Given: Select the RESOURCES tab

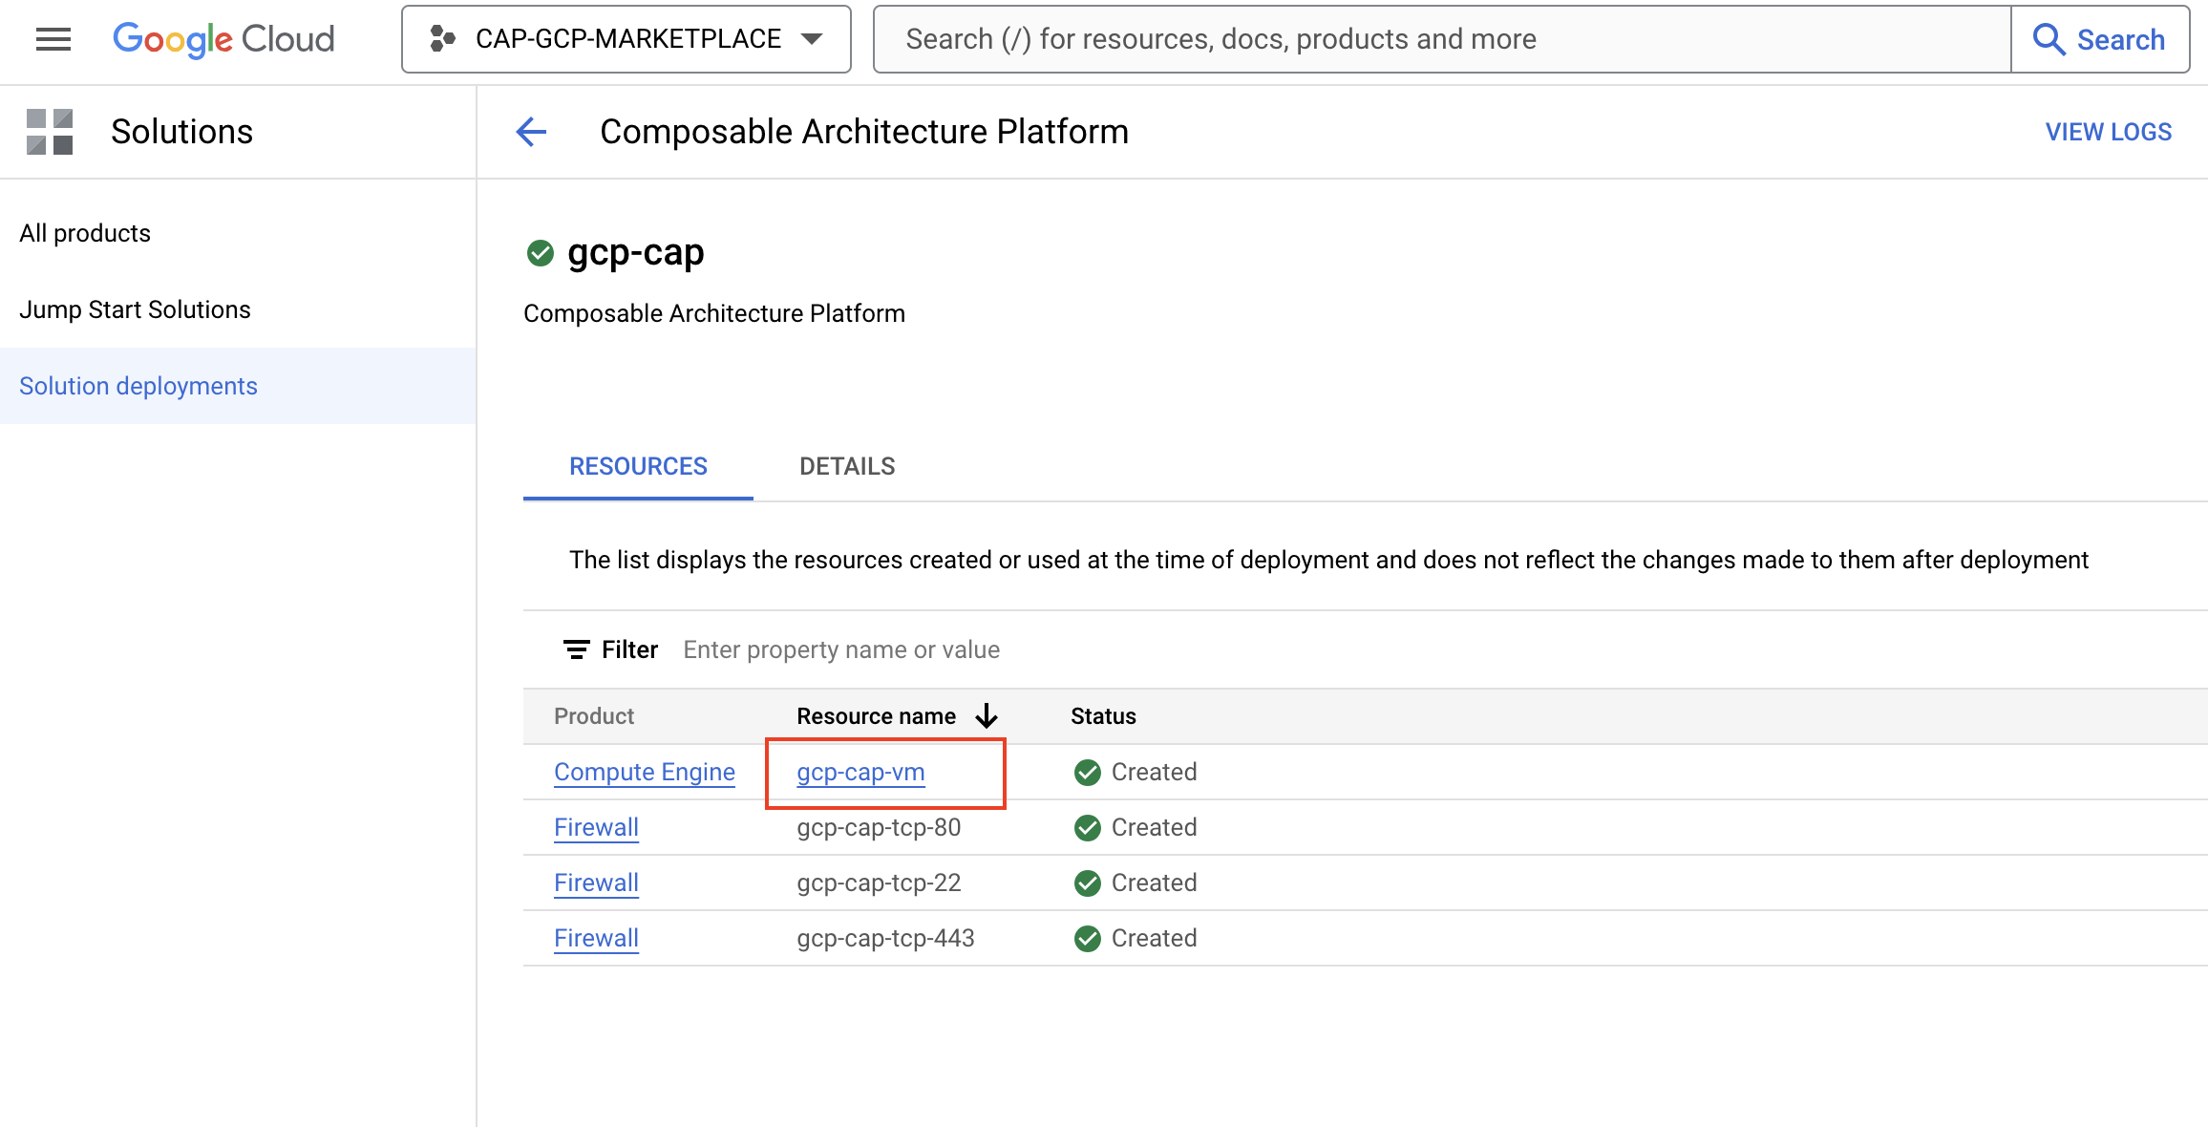Looking at the screenshot, I should (638, 467).
